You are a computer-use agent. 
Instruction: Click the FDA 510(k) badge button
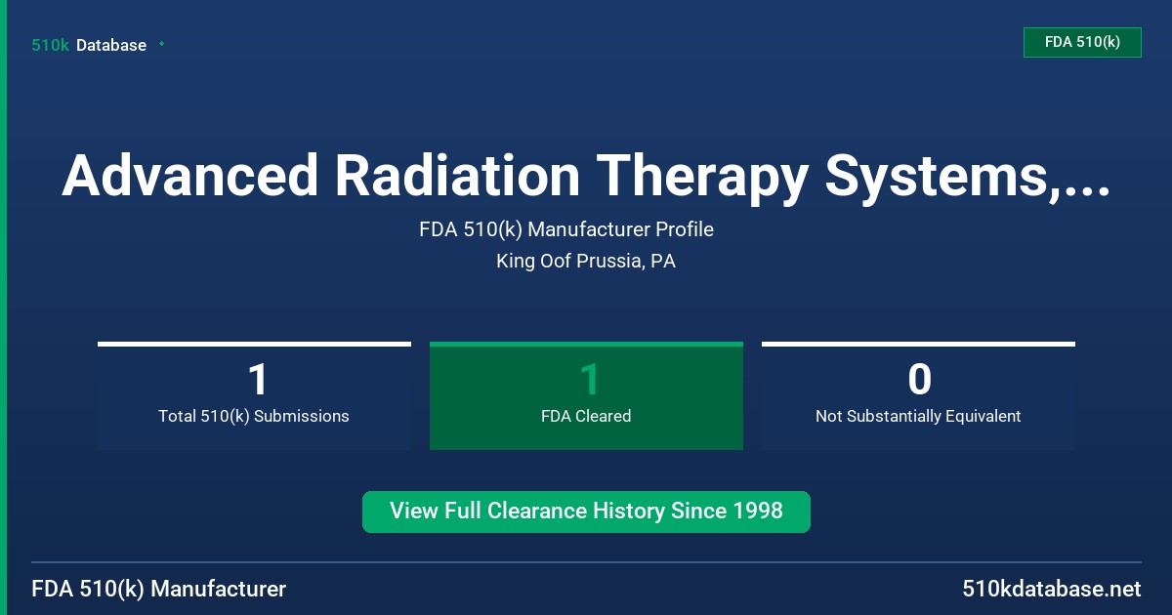[x=1082, y=42]
